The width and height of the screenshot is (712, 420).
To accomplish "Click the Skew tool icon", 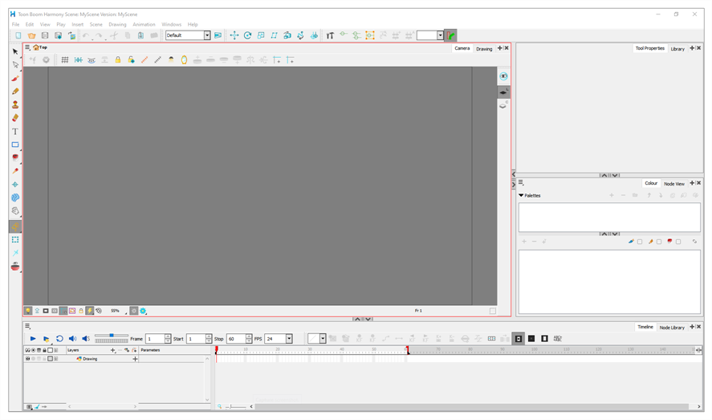I will 274,35.
